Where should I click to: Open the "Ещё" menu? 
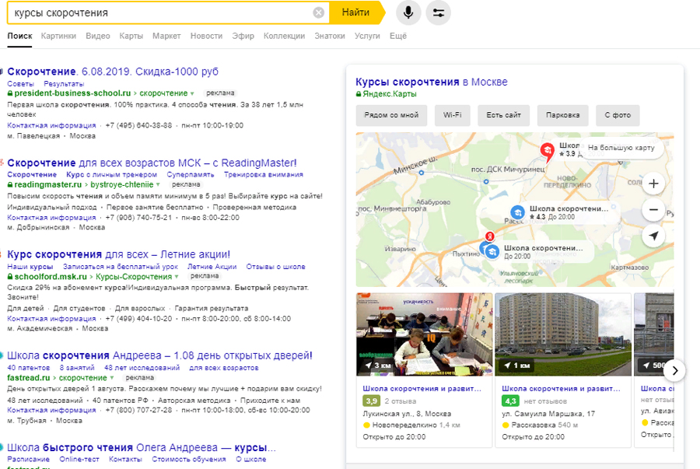(x=397, y=36)
